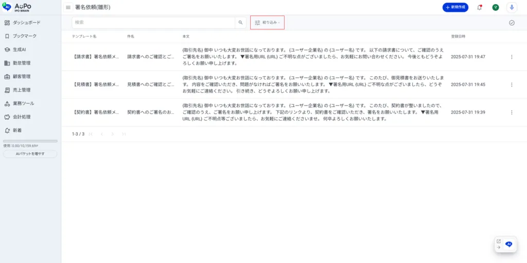This screenshot has height=263, width=527.
Task: Click subject 見積書へのご確認とご…
Action: [x=151, y=85]
